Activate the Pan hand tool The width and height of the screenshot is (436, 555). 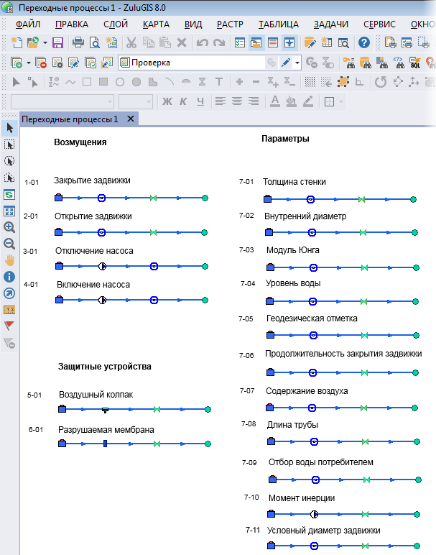[x=9, y=260]
